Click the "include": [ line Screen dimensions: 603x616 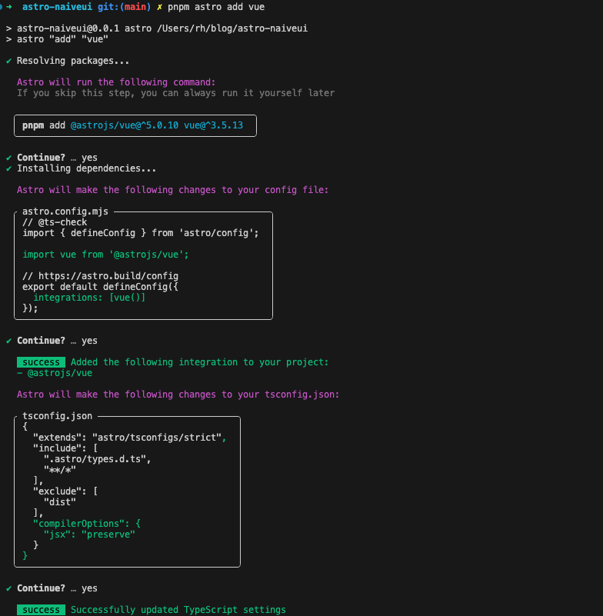65,448
